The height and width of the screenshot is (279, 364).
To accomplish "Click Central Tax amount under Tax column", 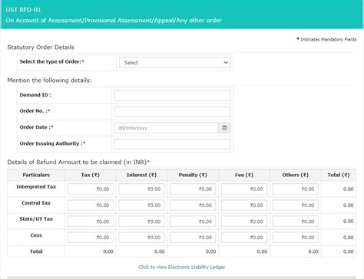I will [x=91, y=205].
